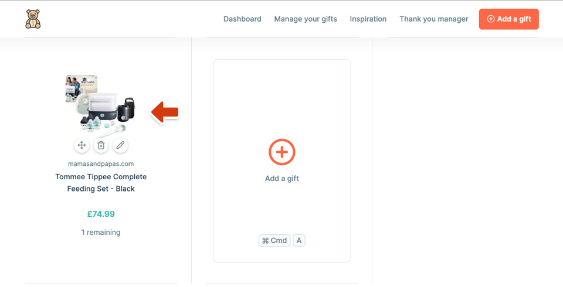The height and width of the screenshot is (287, 563).
Task: Edit the Tommee Tippee gift with pencil icon
Action: (120, 145)
